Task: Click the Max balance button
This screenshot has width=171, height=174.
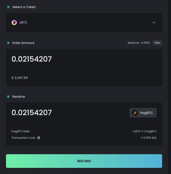Action: coord(157,43)
